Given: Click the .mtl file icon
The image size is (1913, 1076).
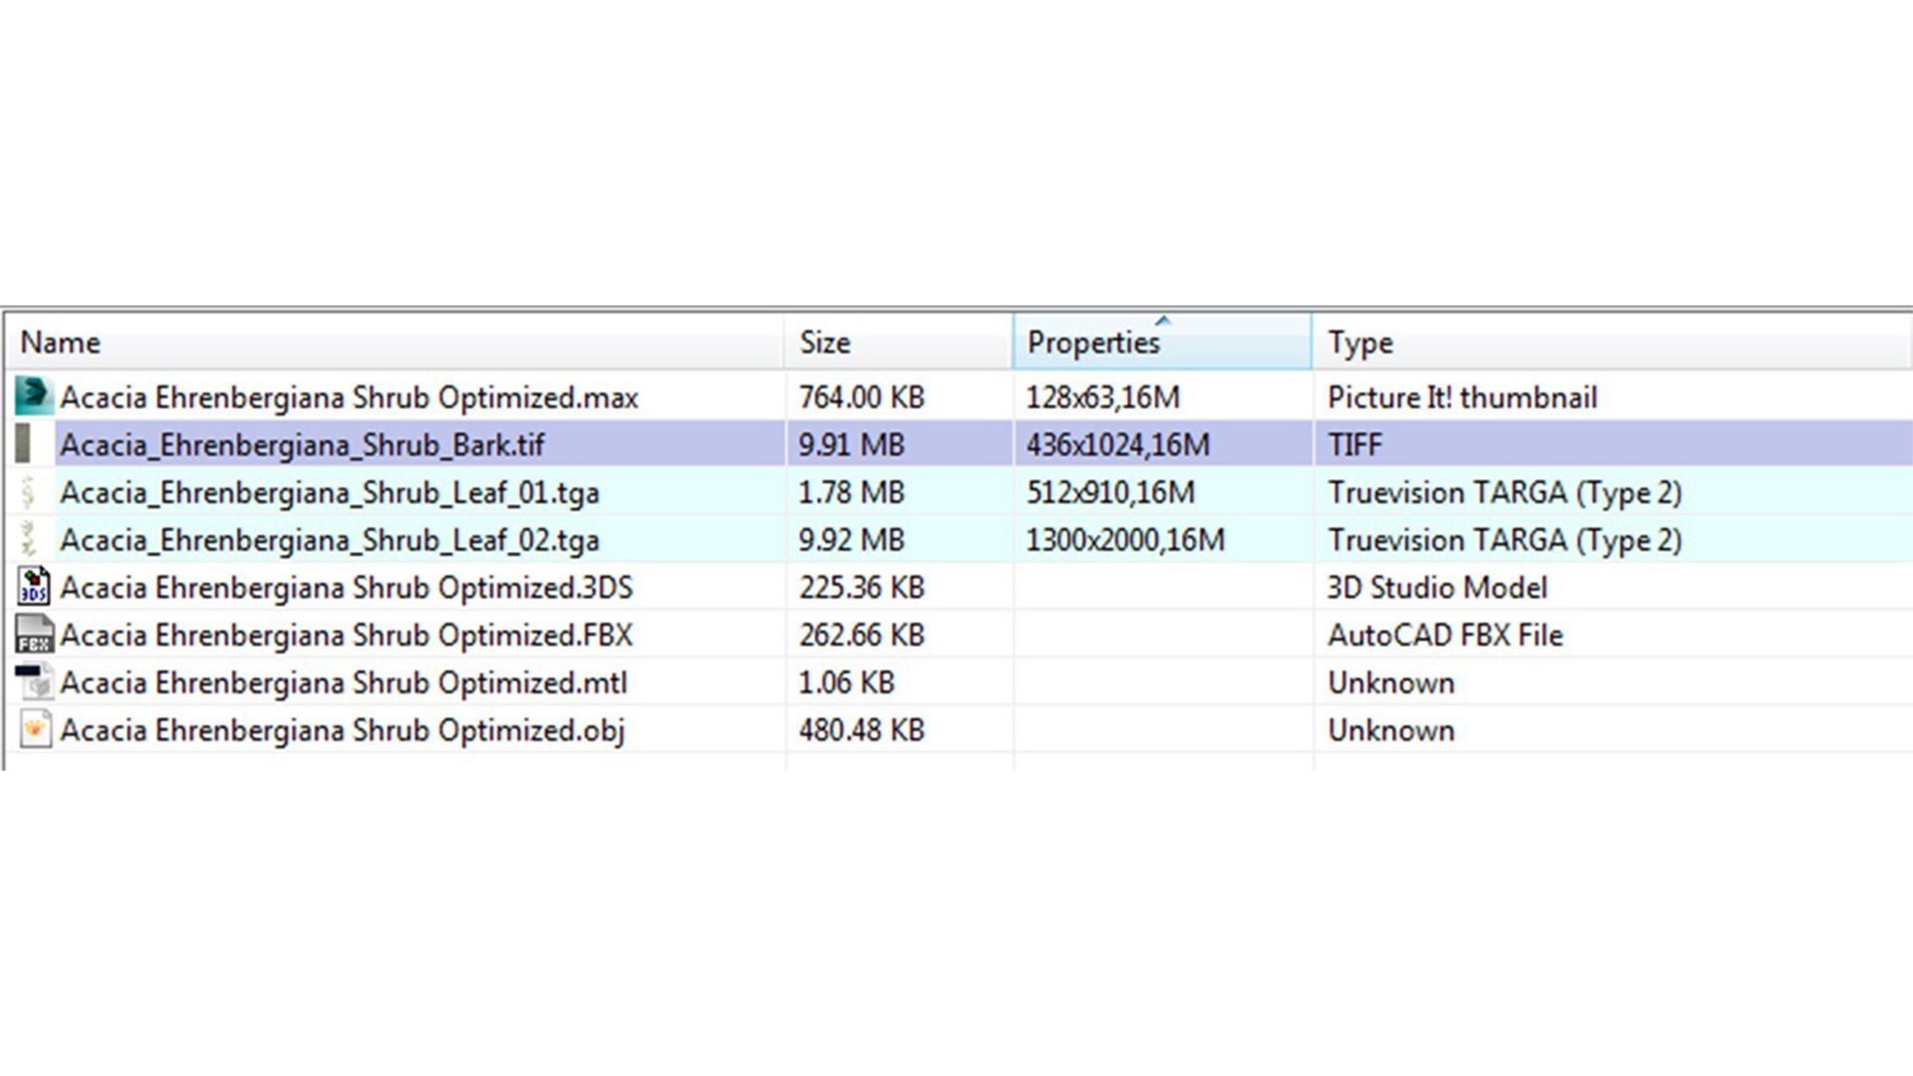Looking at the screenshot, I should click(x=34, y=682).
